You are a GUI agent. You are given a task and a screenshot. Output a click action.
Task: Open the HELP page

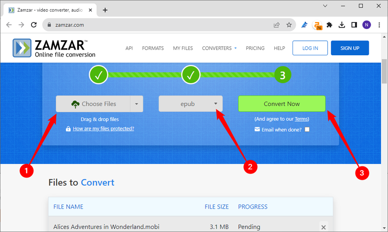pos(279,48)
